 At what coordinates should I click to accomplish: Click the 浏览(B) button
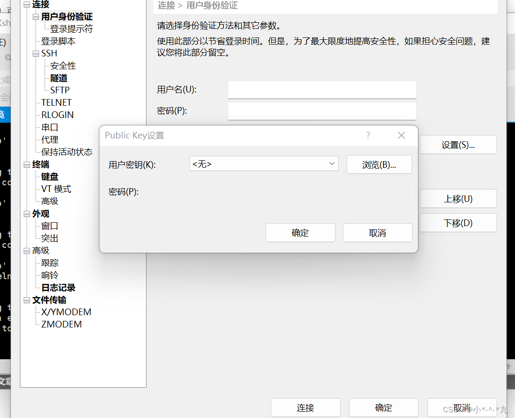[379, 164]
